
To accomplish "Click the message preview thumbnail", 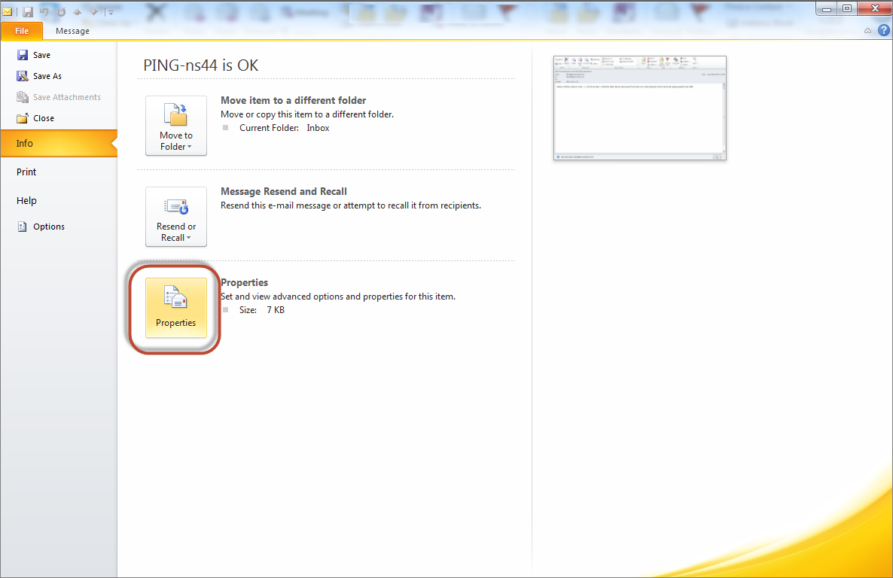I will [639, 108].
